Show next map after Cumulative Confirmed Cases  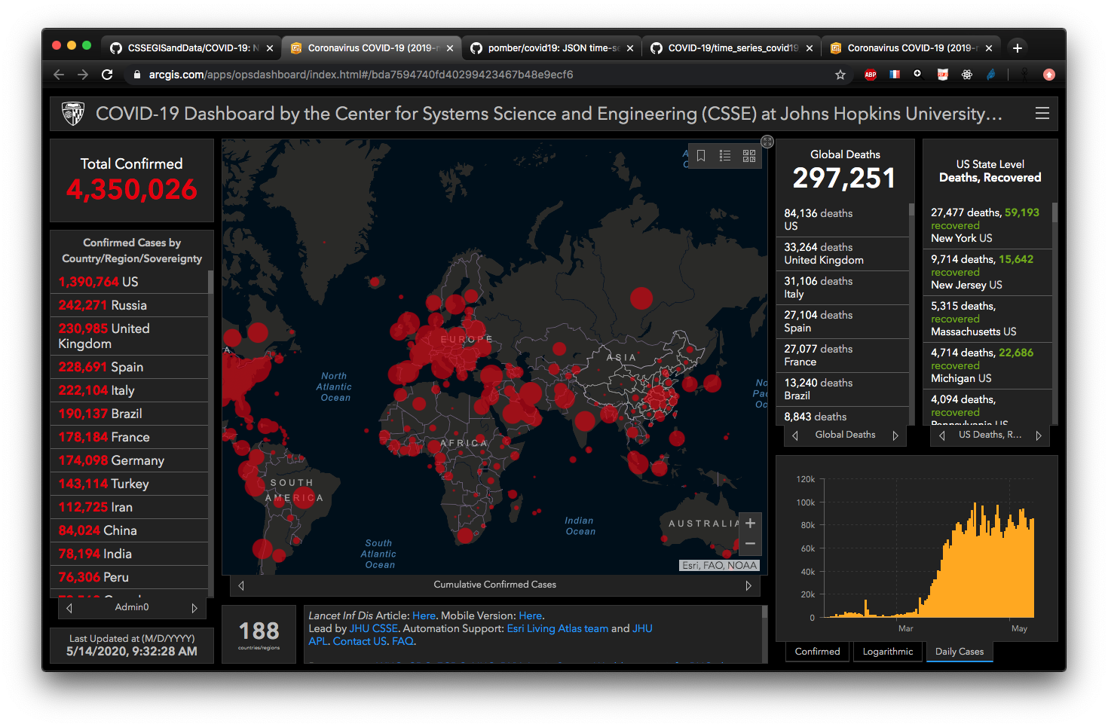click(x=748, y=585)
